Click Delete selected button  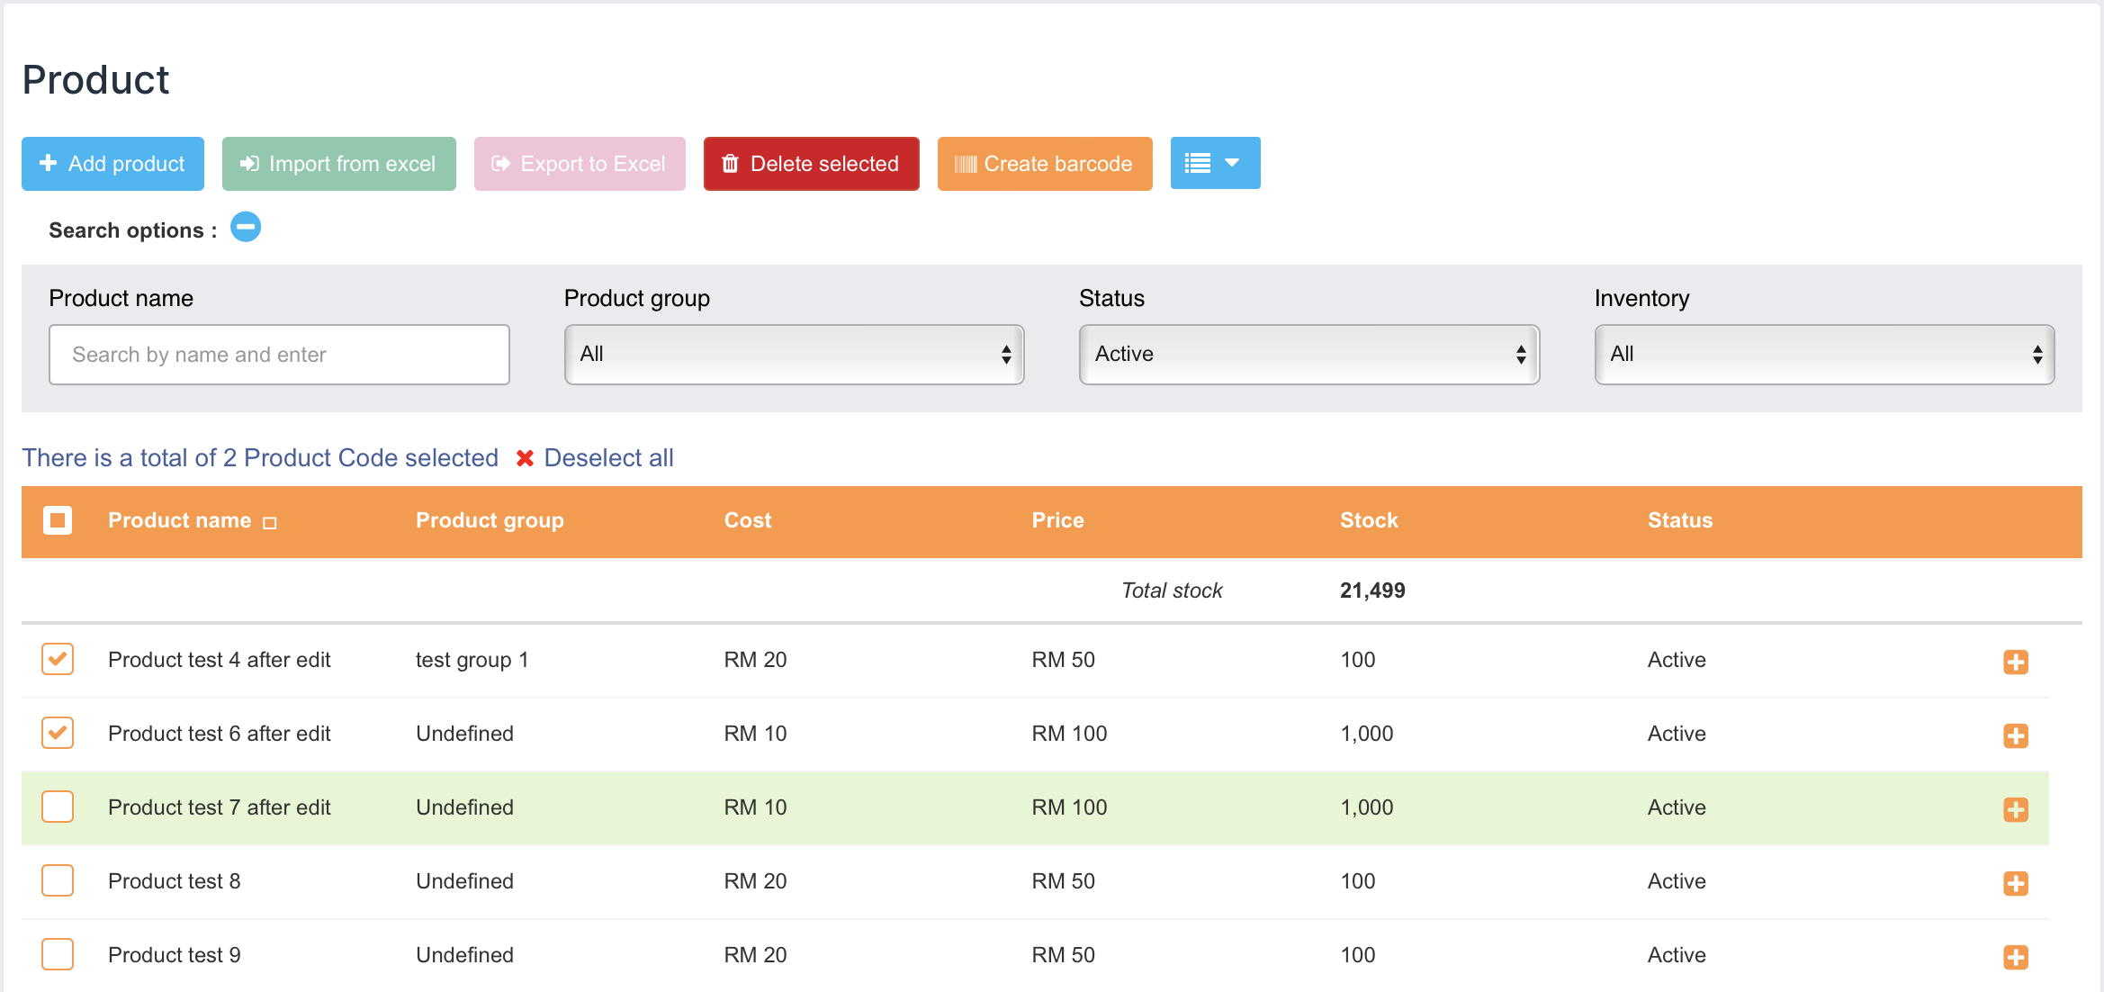(811, 164)
